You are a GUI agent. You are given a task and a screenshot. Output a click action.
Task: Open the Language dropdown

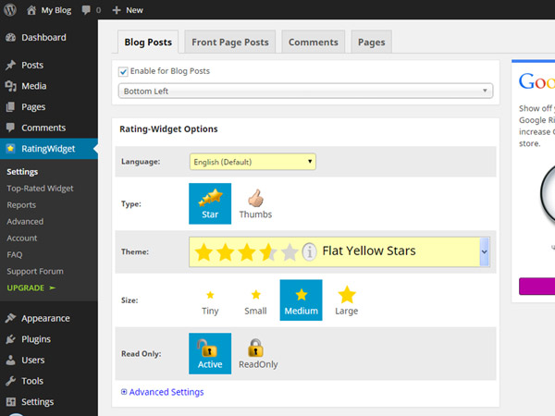(x=253, y=162)
